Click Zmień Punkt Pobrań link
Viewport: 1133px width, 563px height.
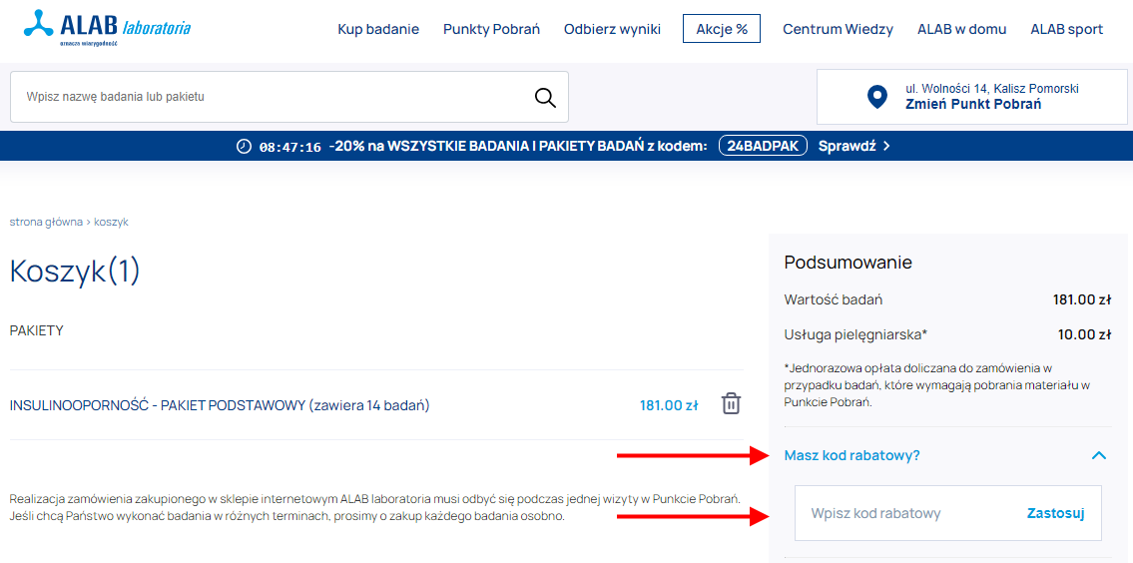[972, 104]
